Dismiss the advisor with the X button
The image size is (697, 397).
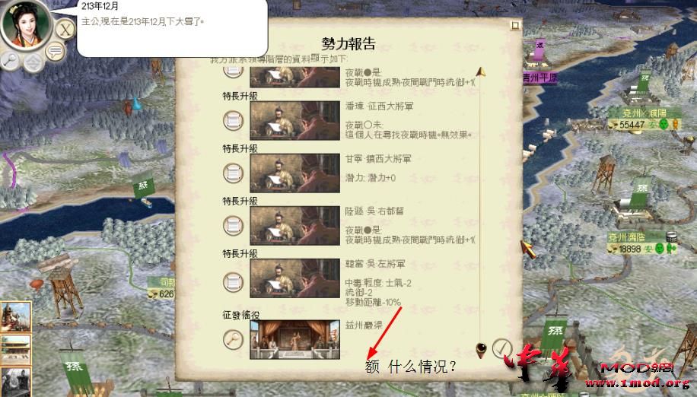click(x=65, y=30)
